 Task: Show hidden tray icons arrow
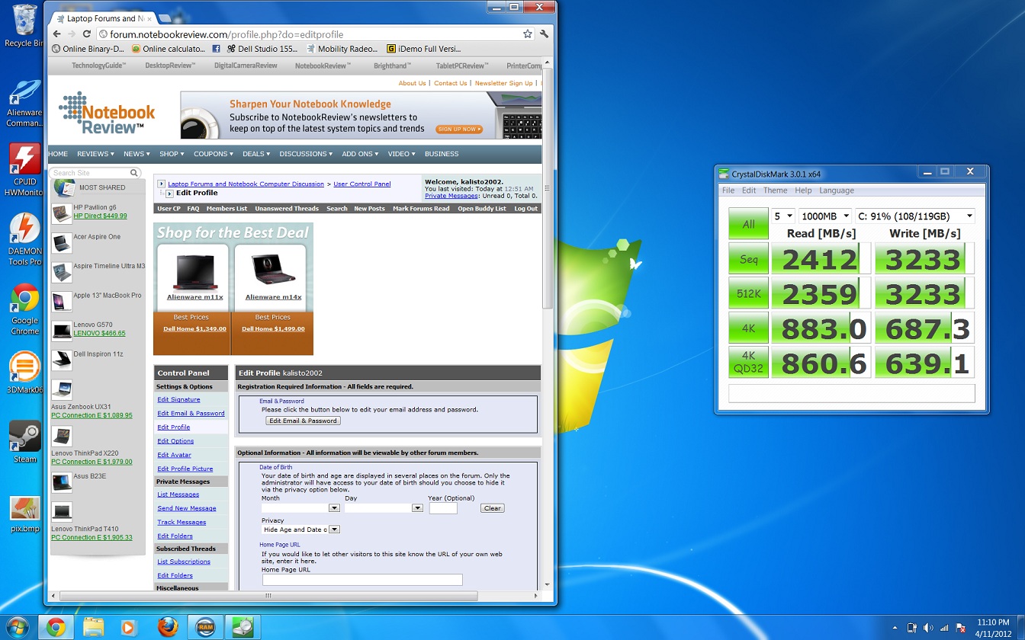(x=896, y=628)
